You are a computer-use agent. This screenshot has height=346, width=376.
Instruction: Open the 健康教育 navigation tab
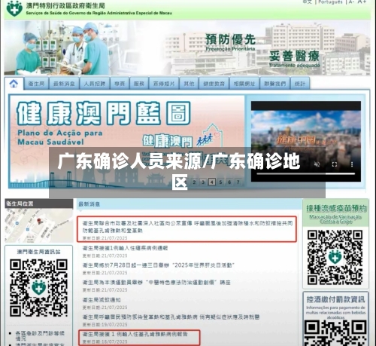214,84
